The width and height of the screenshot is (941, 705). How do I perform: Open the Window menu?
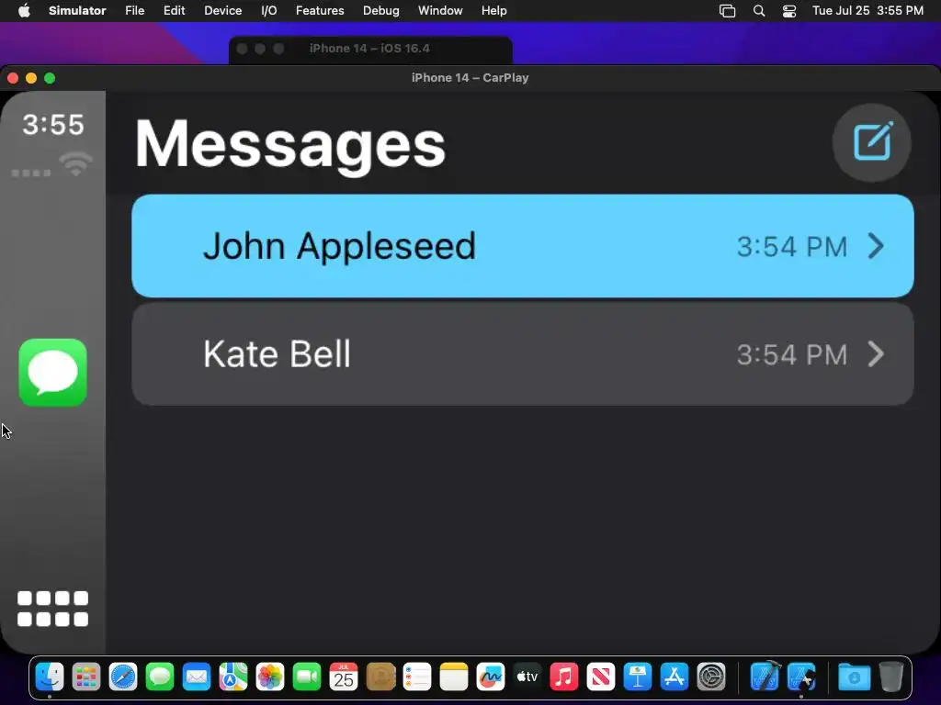[440, 11]
